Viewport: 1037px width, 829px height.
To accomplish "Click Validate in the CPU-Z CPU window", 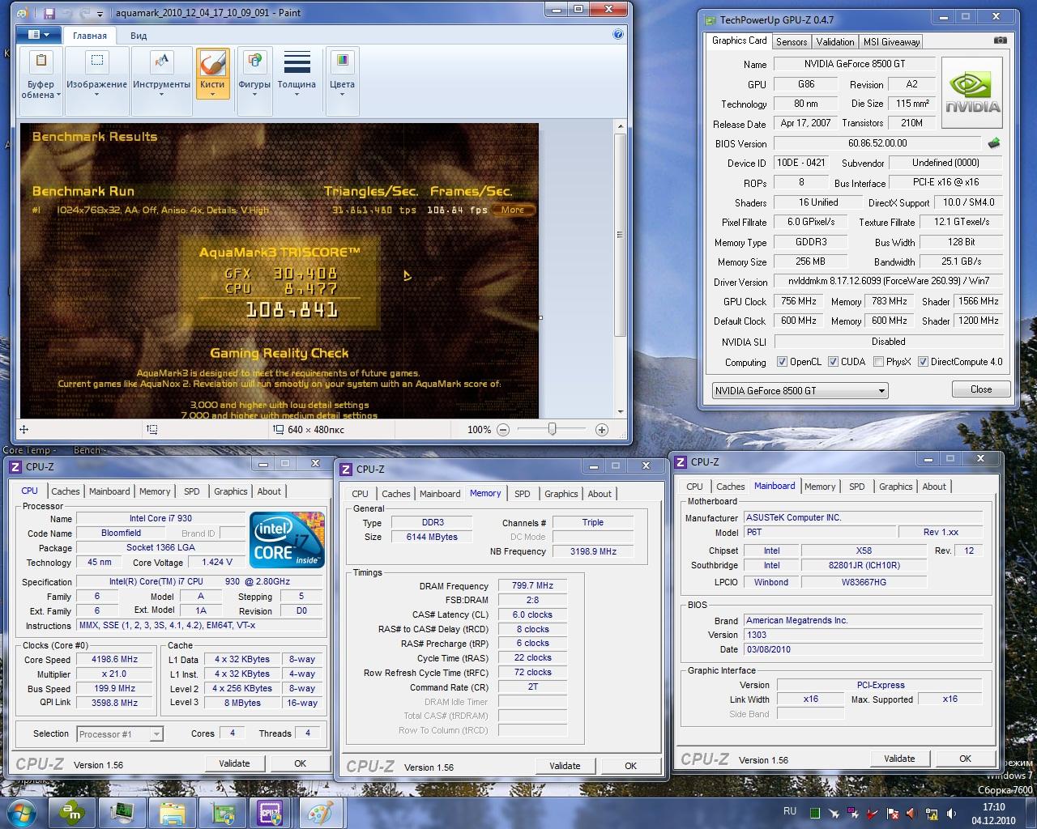I will pyautogui.click(x=234, y=763).
